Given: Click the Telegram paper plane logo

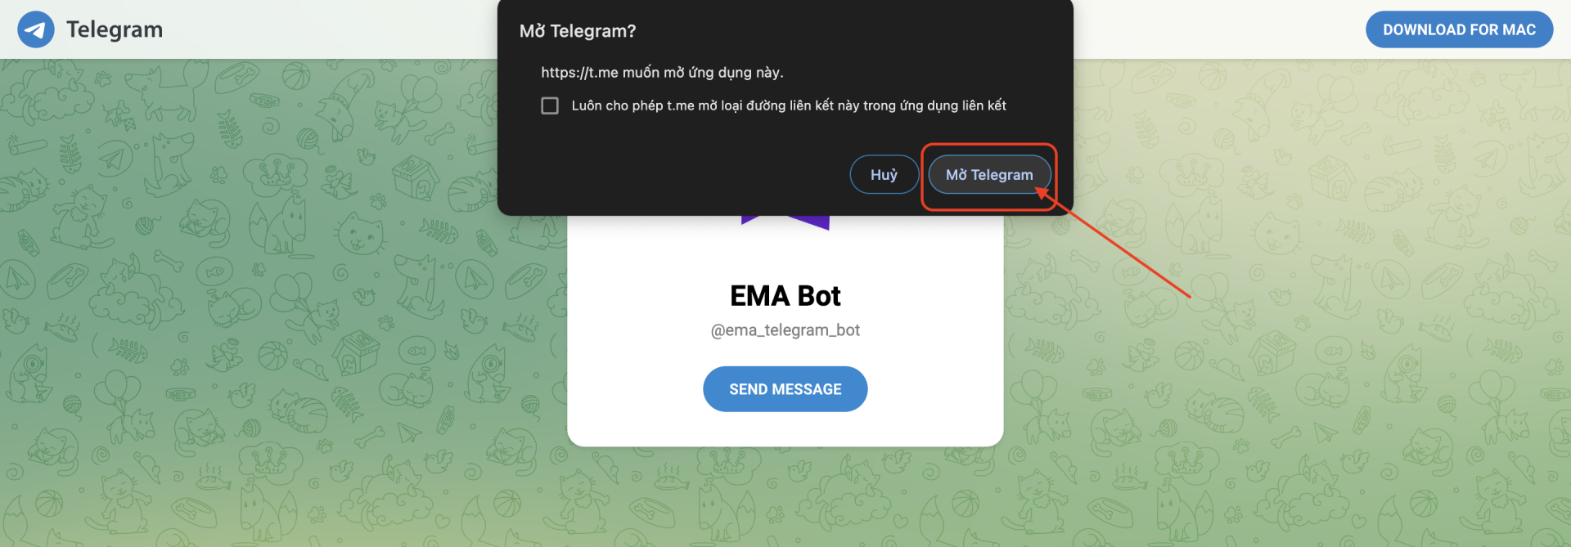Looking at the screenshot, I should (x=35, y=29).
